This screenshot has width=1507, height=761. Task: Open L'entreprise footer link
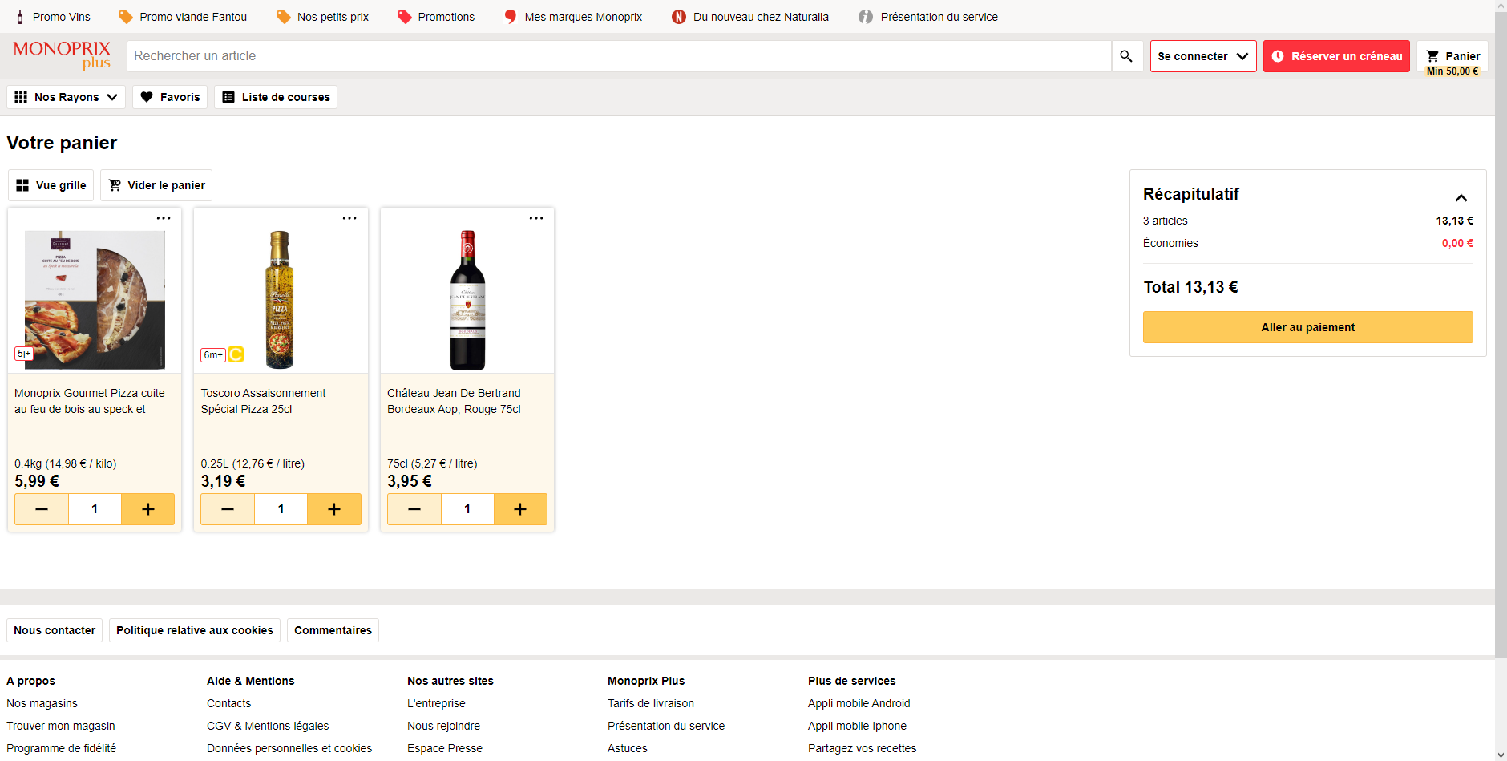[x=436, y=703]
